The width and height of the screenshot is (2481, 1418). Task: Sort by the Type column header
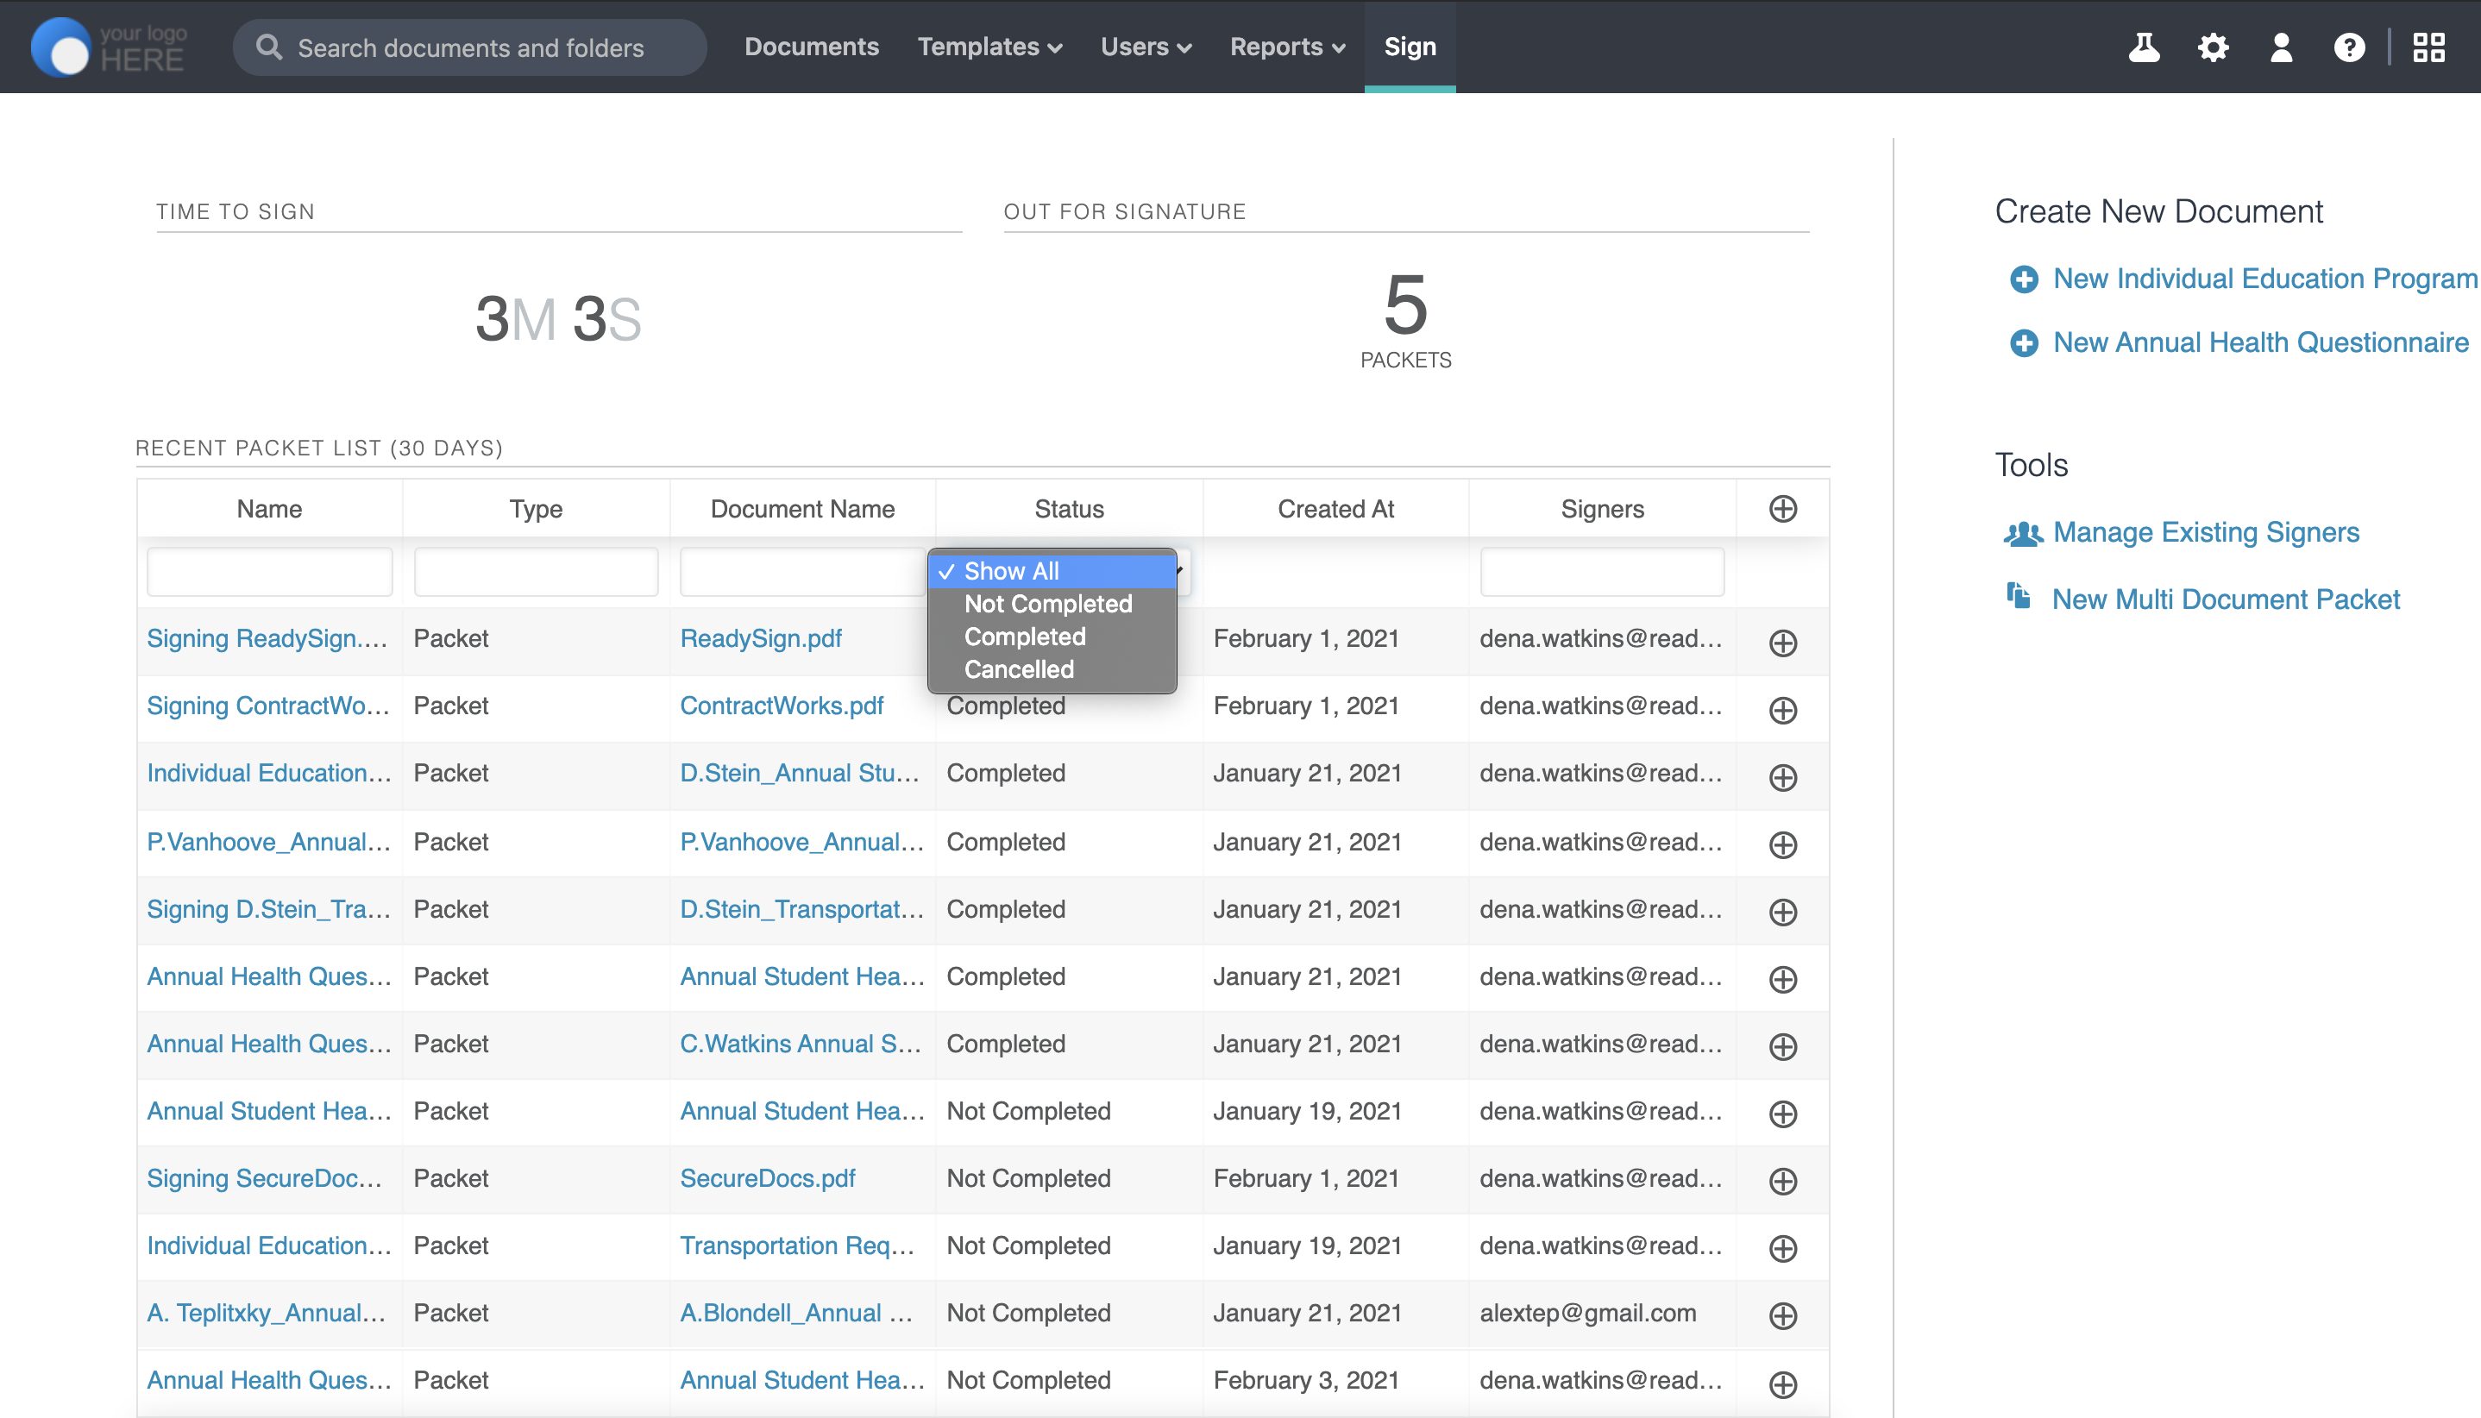coord(536,508)
